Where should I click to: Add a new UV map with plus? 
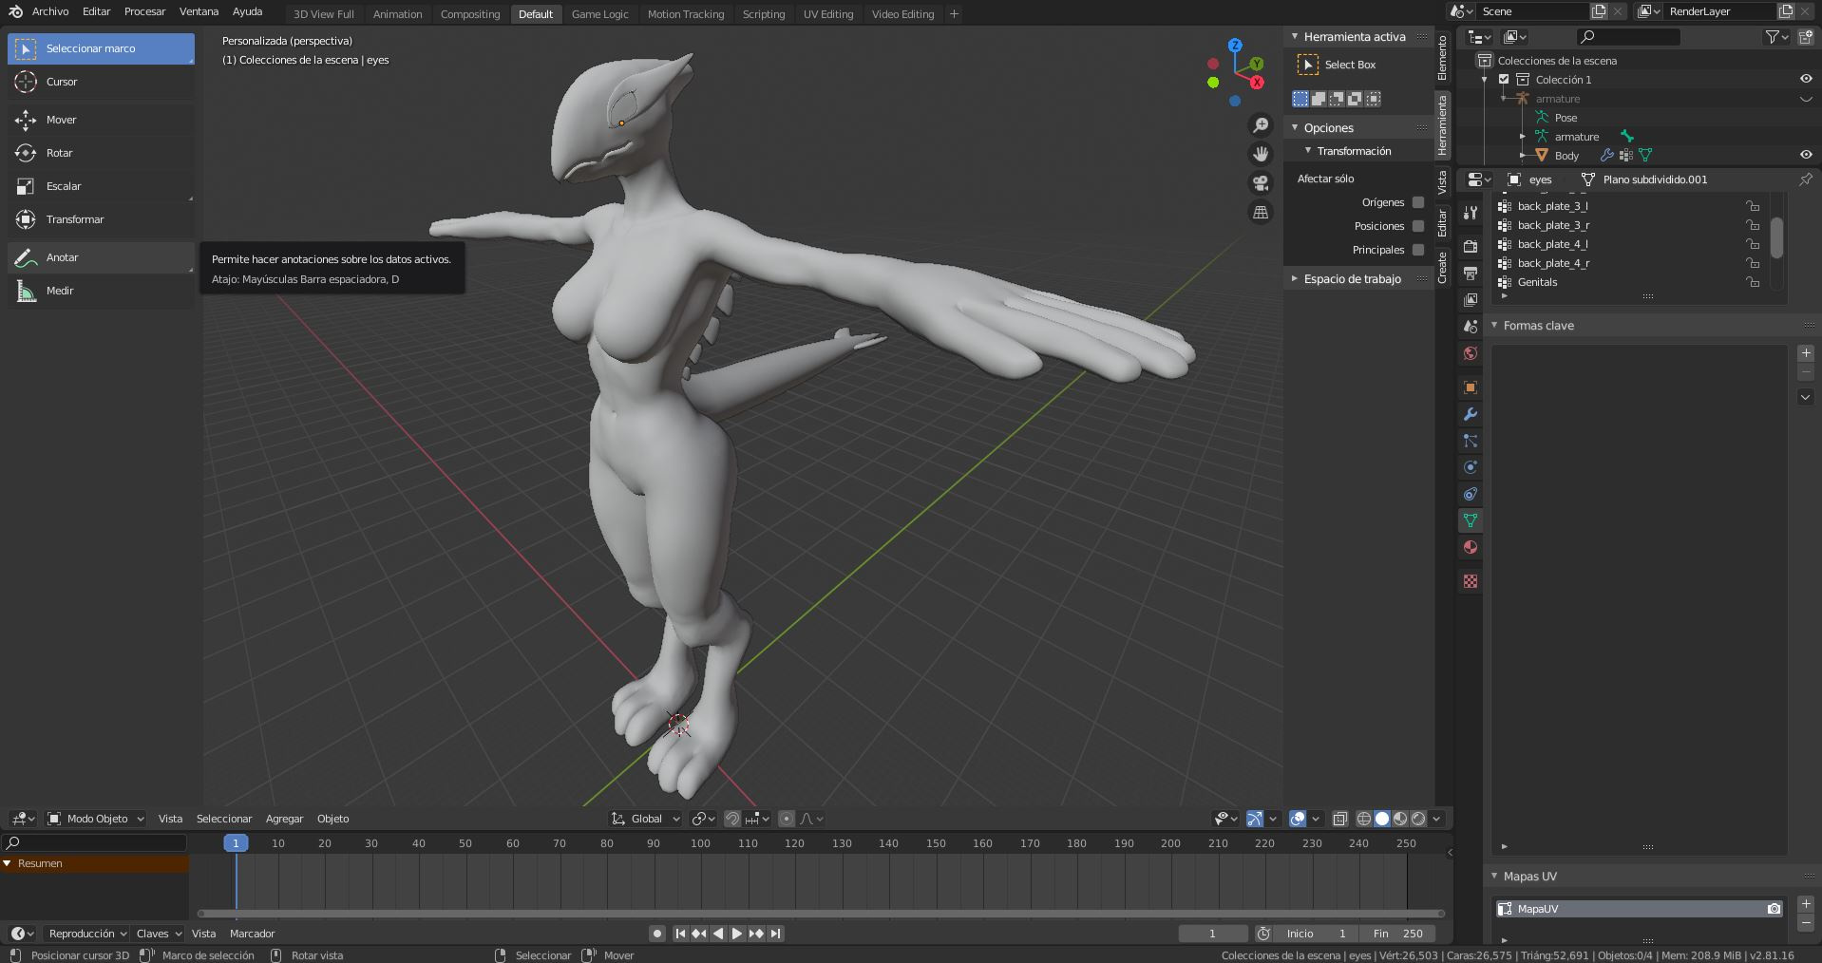1806,904
